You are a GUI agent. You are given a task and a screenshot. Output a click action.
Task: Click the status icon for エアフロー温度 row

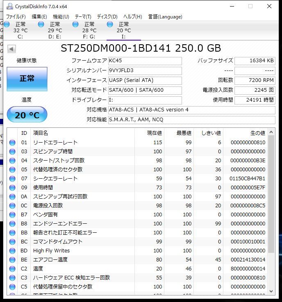(x=12, y=260)
